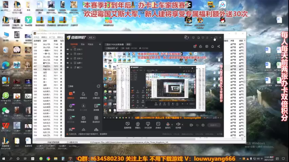The image size is (289, 162).
Task: Open the hamburger menu in title bar
Action: pos(207,38)
